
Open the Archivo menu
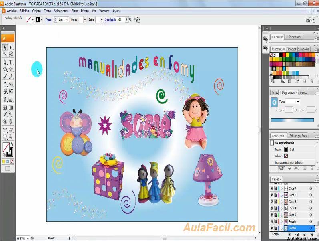point(12,11)
